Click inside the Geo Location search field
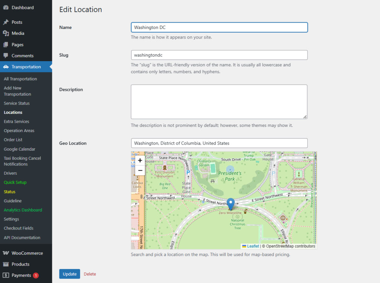This screenshot has width=380, height=283. point(219,143)
